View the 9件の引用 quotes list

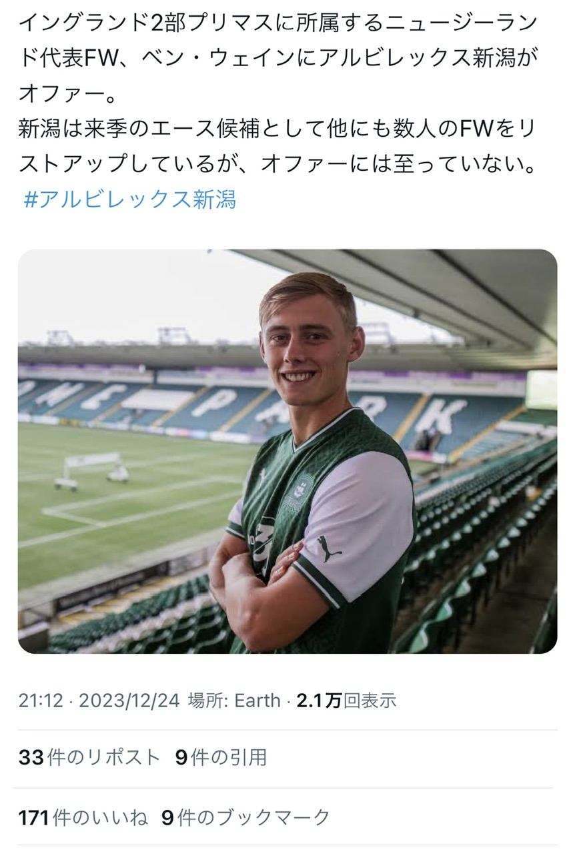point(221,757)
